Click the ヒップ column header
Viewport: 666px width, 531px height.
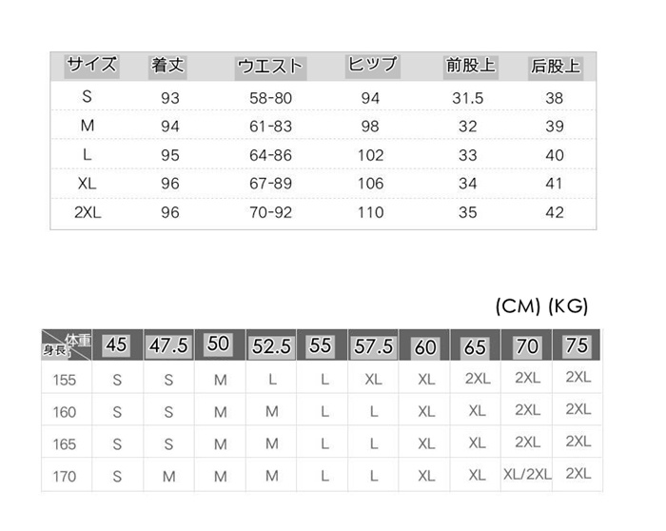click(371, 66)
